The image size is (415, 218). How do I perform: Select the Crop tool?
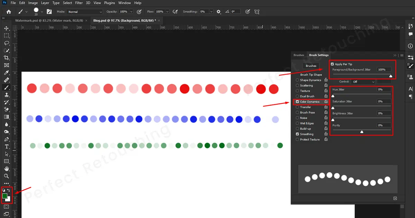(x=6, y=58)
